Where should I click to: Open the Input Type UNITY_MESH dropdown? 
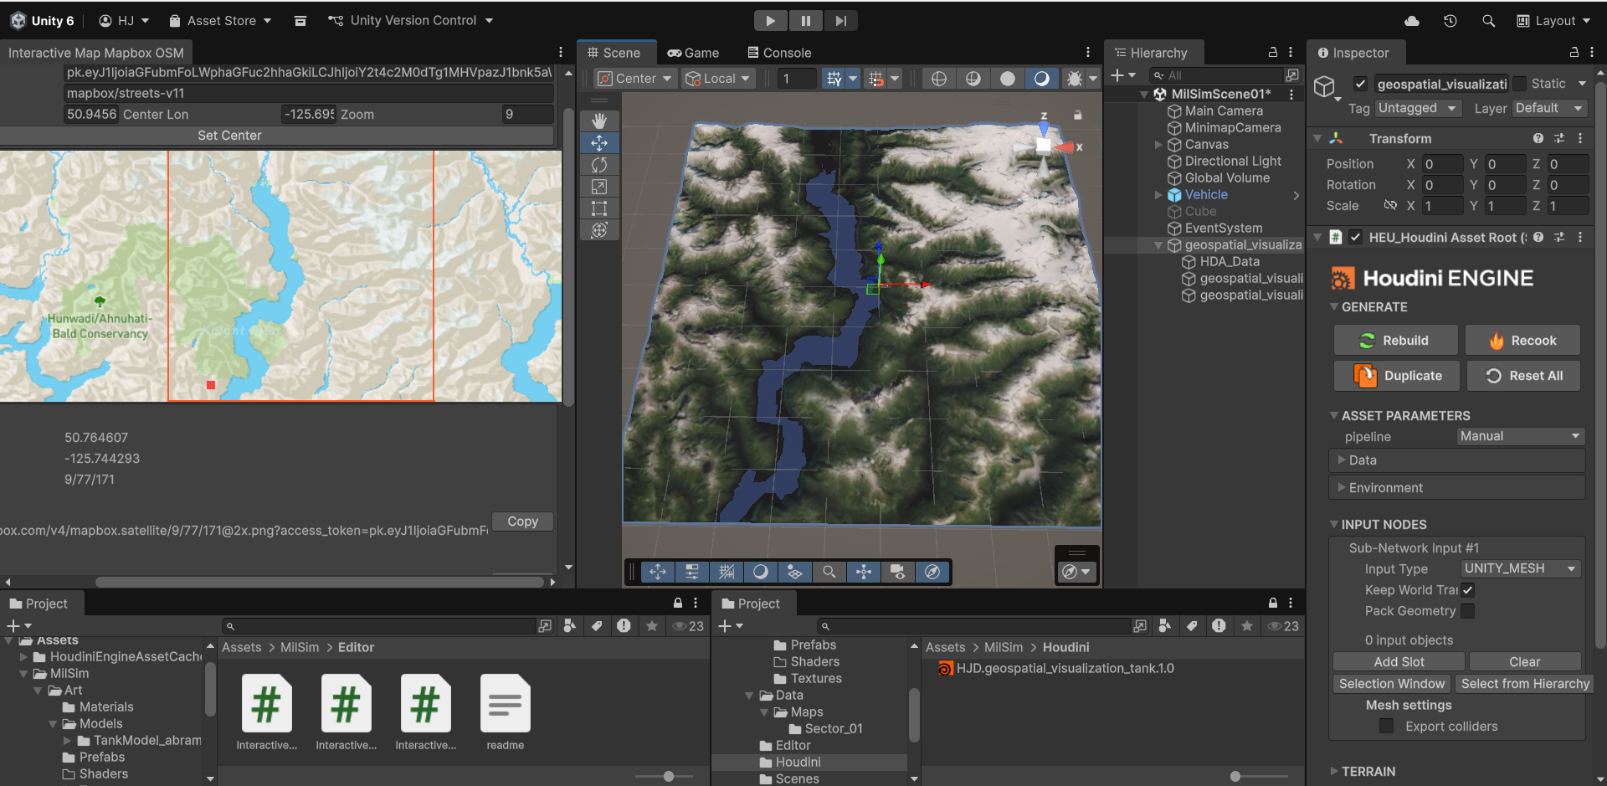coord(1519,568)
